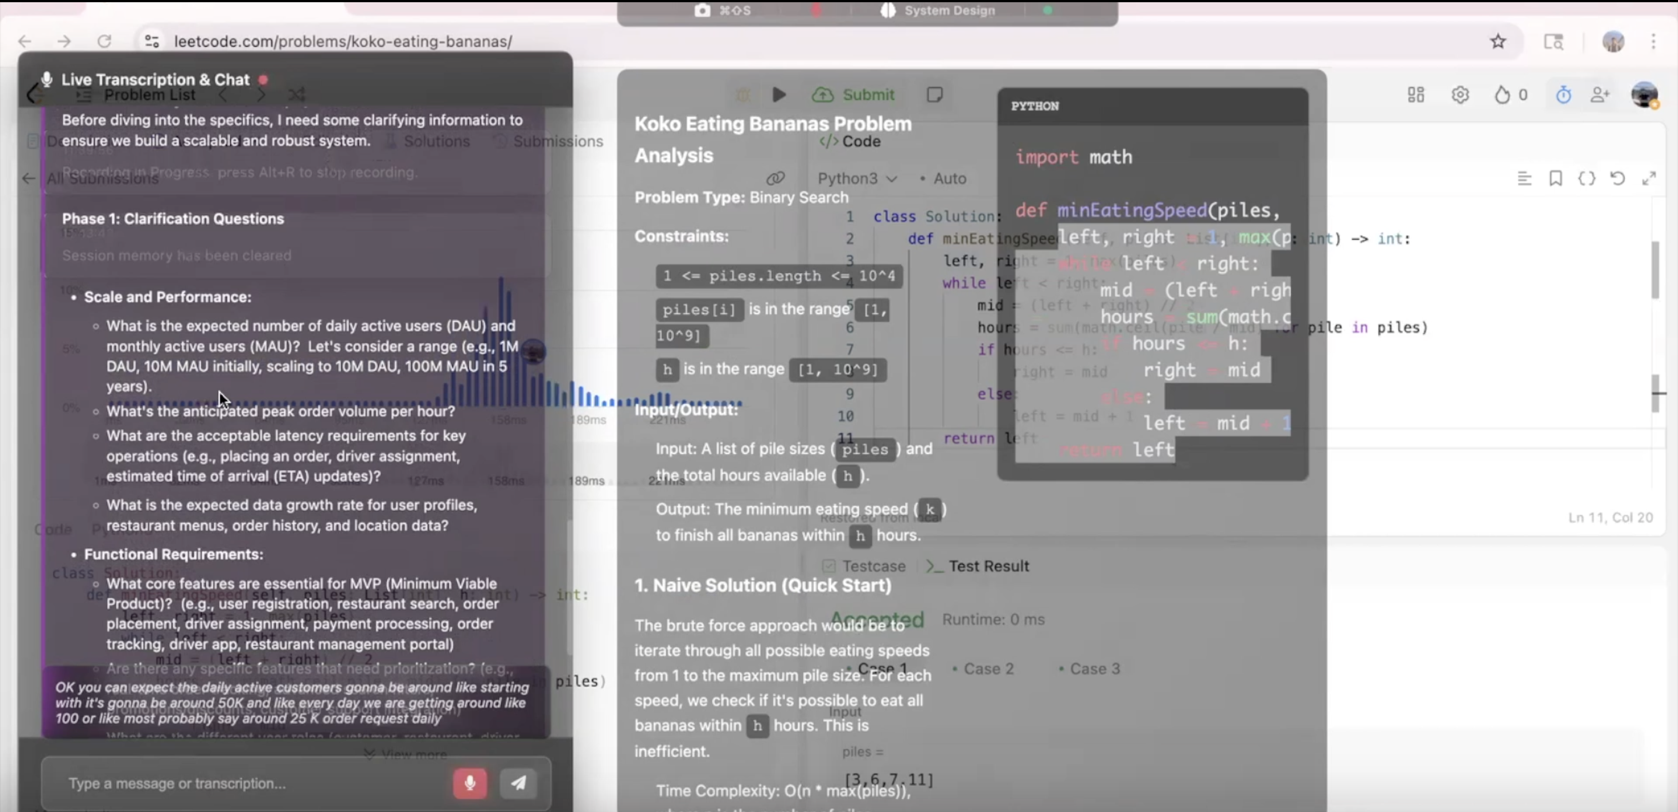Open the browser side panel search icon
The width and height of the screenshot is (1678, 812).
click(1554, 42)
